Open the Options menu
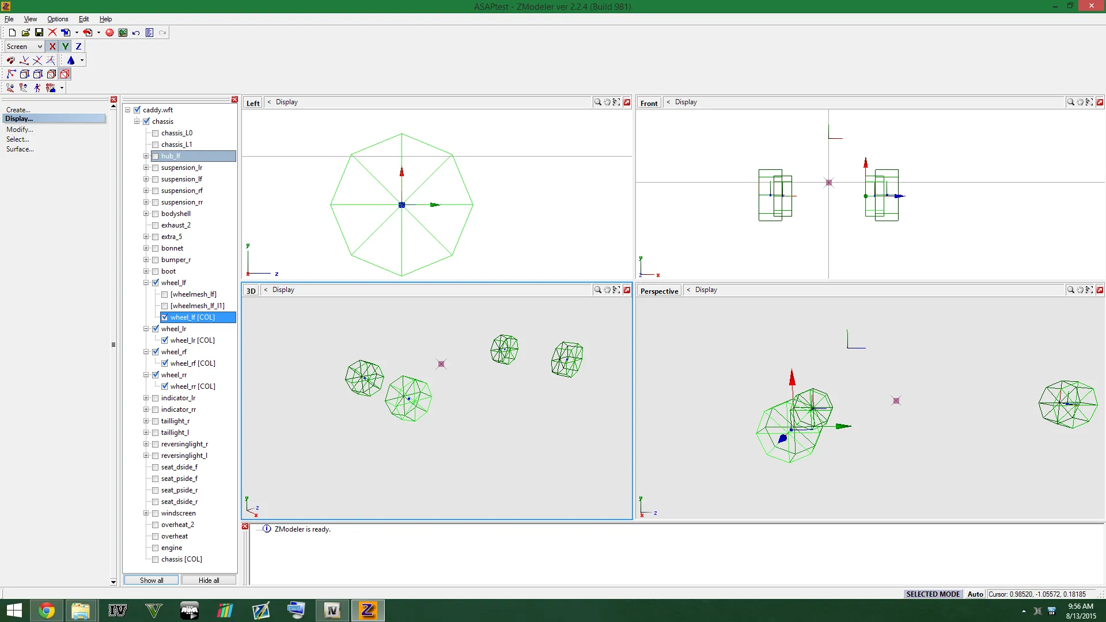Image resolution: width=1106 pixels, height=622 pixels. point(58,19)
